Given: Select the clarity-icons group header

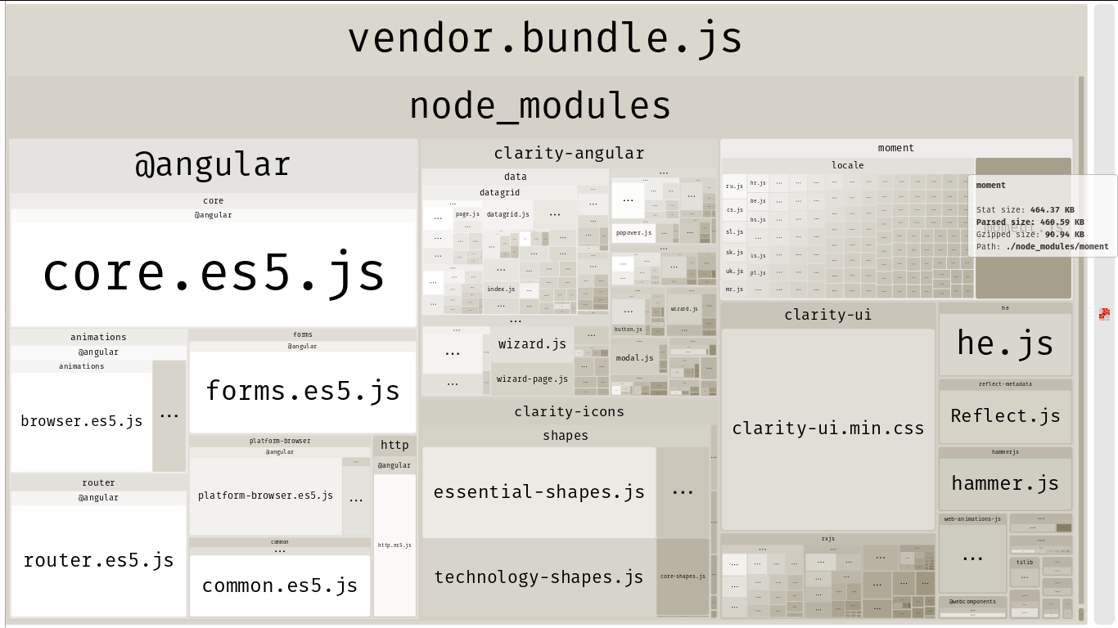Looking at the screenshot, I should (569, 411).
